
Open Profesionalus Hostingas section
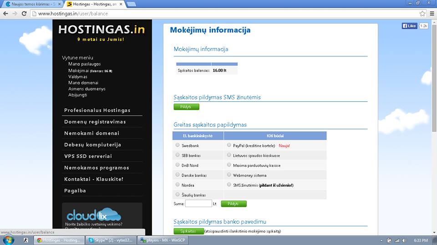point(97,110)
